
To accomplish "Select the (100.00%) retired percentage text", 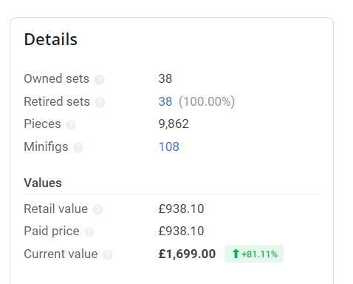I will click(207, 101).
